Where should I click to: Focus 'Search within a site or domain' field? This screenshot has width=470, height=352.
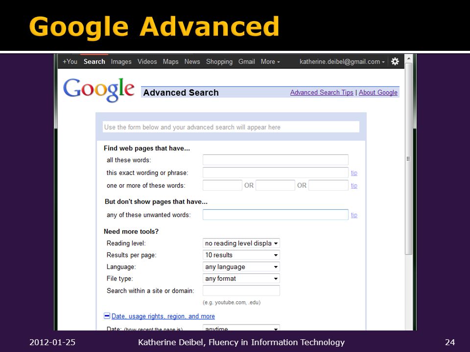241,290
